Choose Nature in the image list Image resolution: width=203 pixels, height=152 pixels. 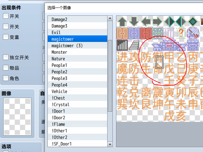point(77,59)
